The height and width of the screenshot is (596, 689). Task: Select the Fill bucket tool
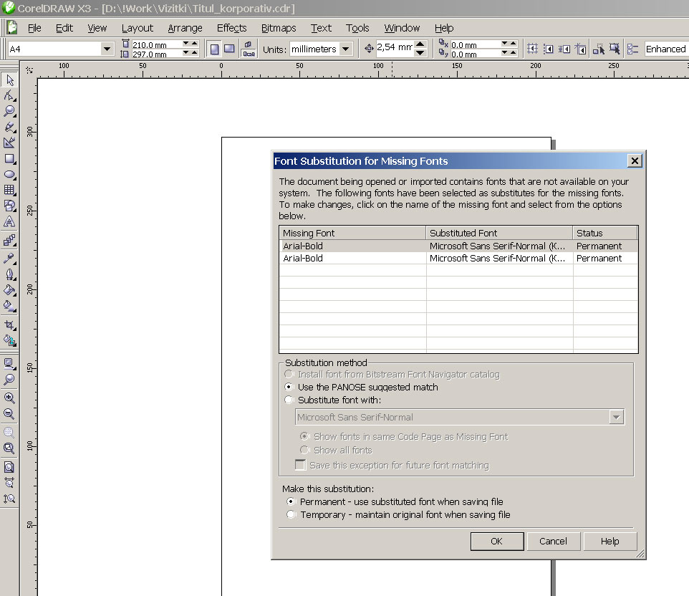click(9, 289)
